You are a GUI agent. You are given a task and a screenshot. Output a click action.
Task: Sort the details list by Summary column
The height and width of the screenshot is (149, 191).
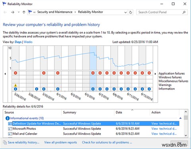click(x=88, y=112)
